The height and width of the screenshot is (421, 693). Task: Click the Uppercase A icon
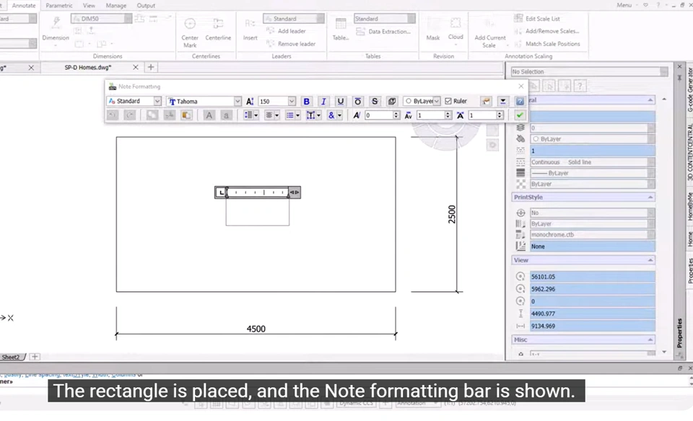point(209,115)
